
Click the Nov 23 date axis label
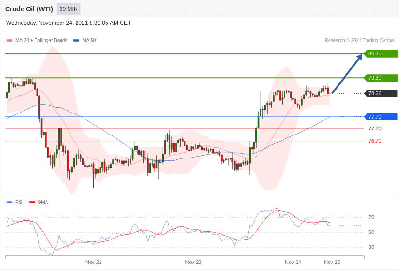193,262
